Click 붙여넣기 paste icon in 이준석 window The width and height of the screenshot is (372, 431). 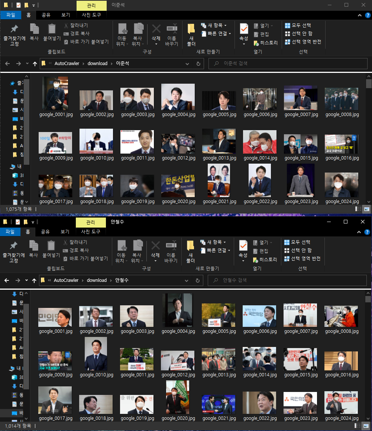[x=52, y=32]
